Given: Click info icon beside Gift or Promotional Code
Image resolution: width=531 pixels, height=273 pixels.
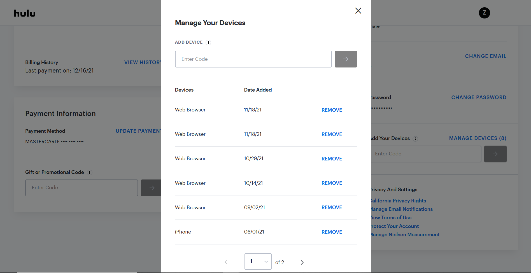Looking at the screenshot, I should point(90,172).
